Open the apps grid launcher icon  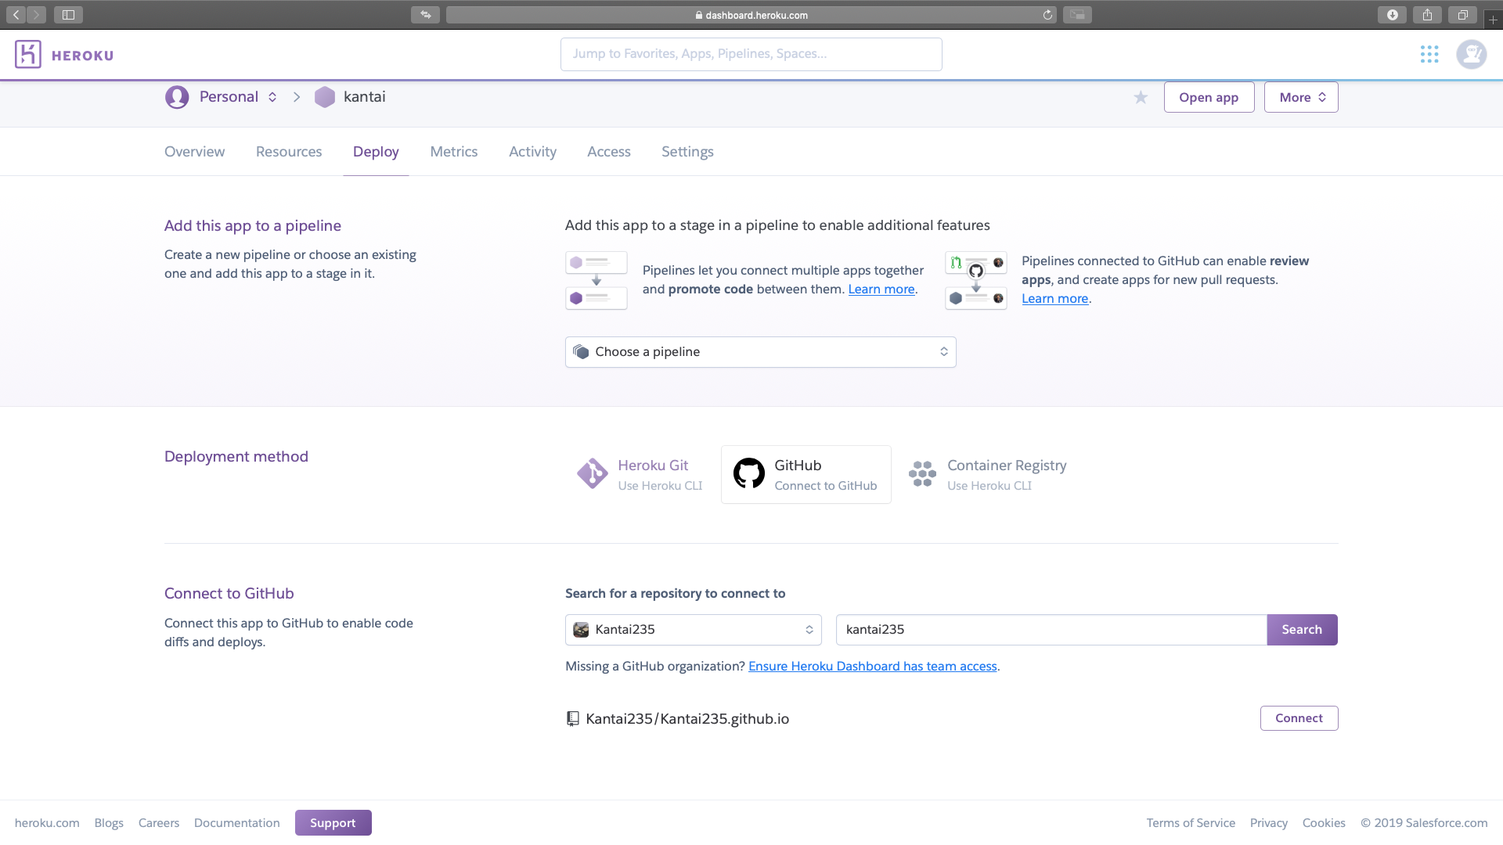pos(1429,54)
